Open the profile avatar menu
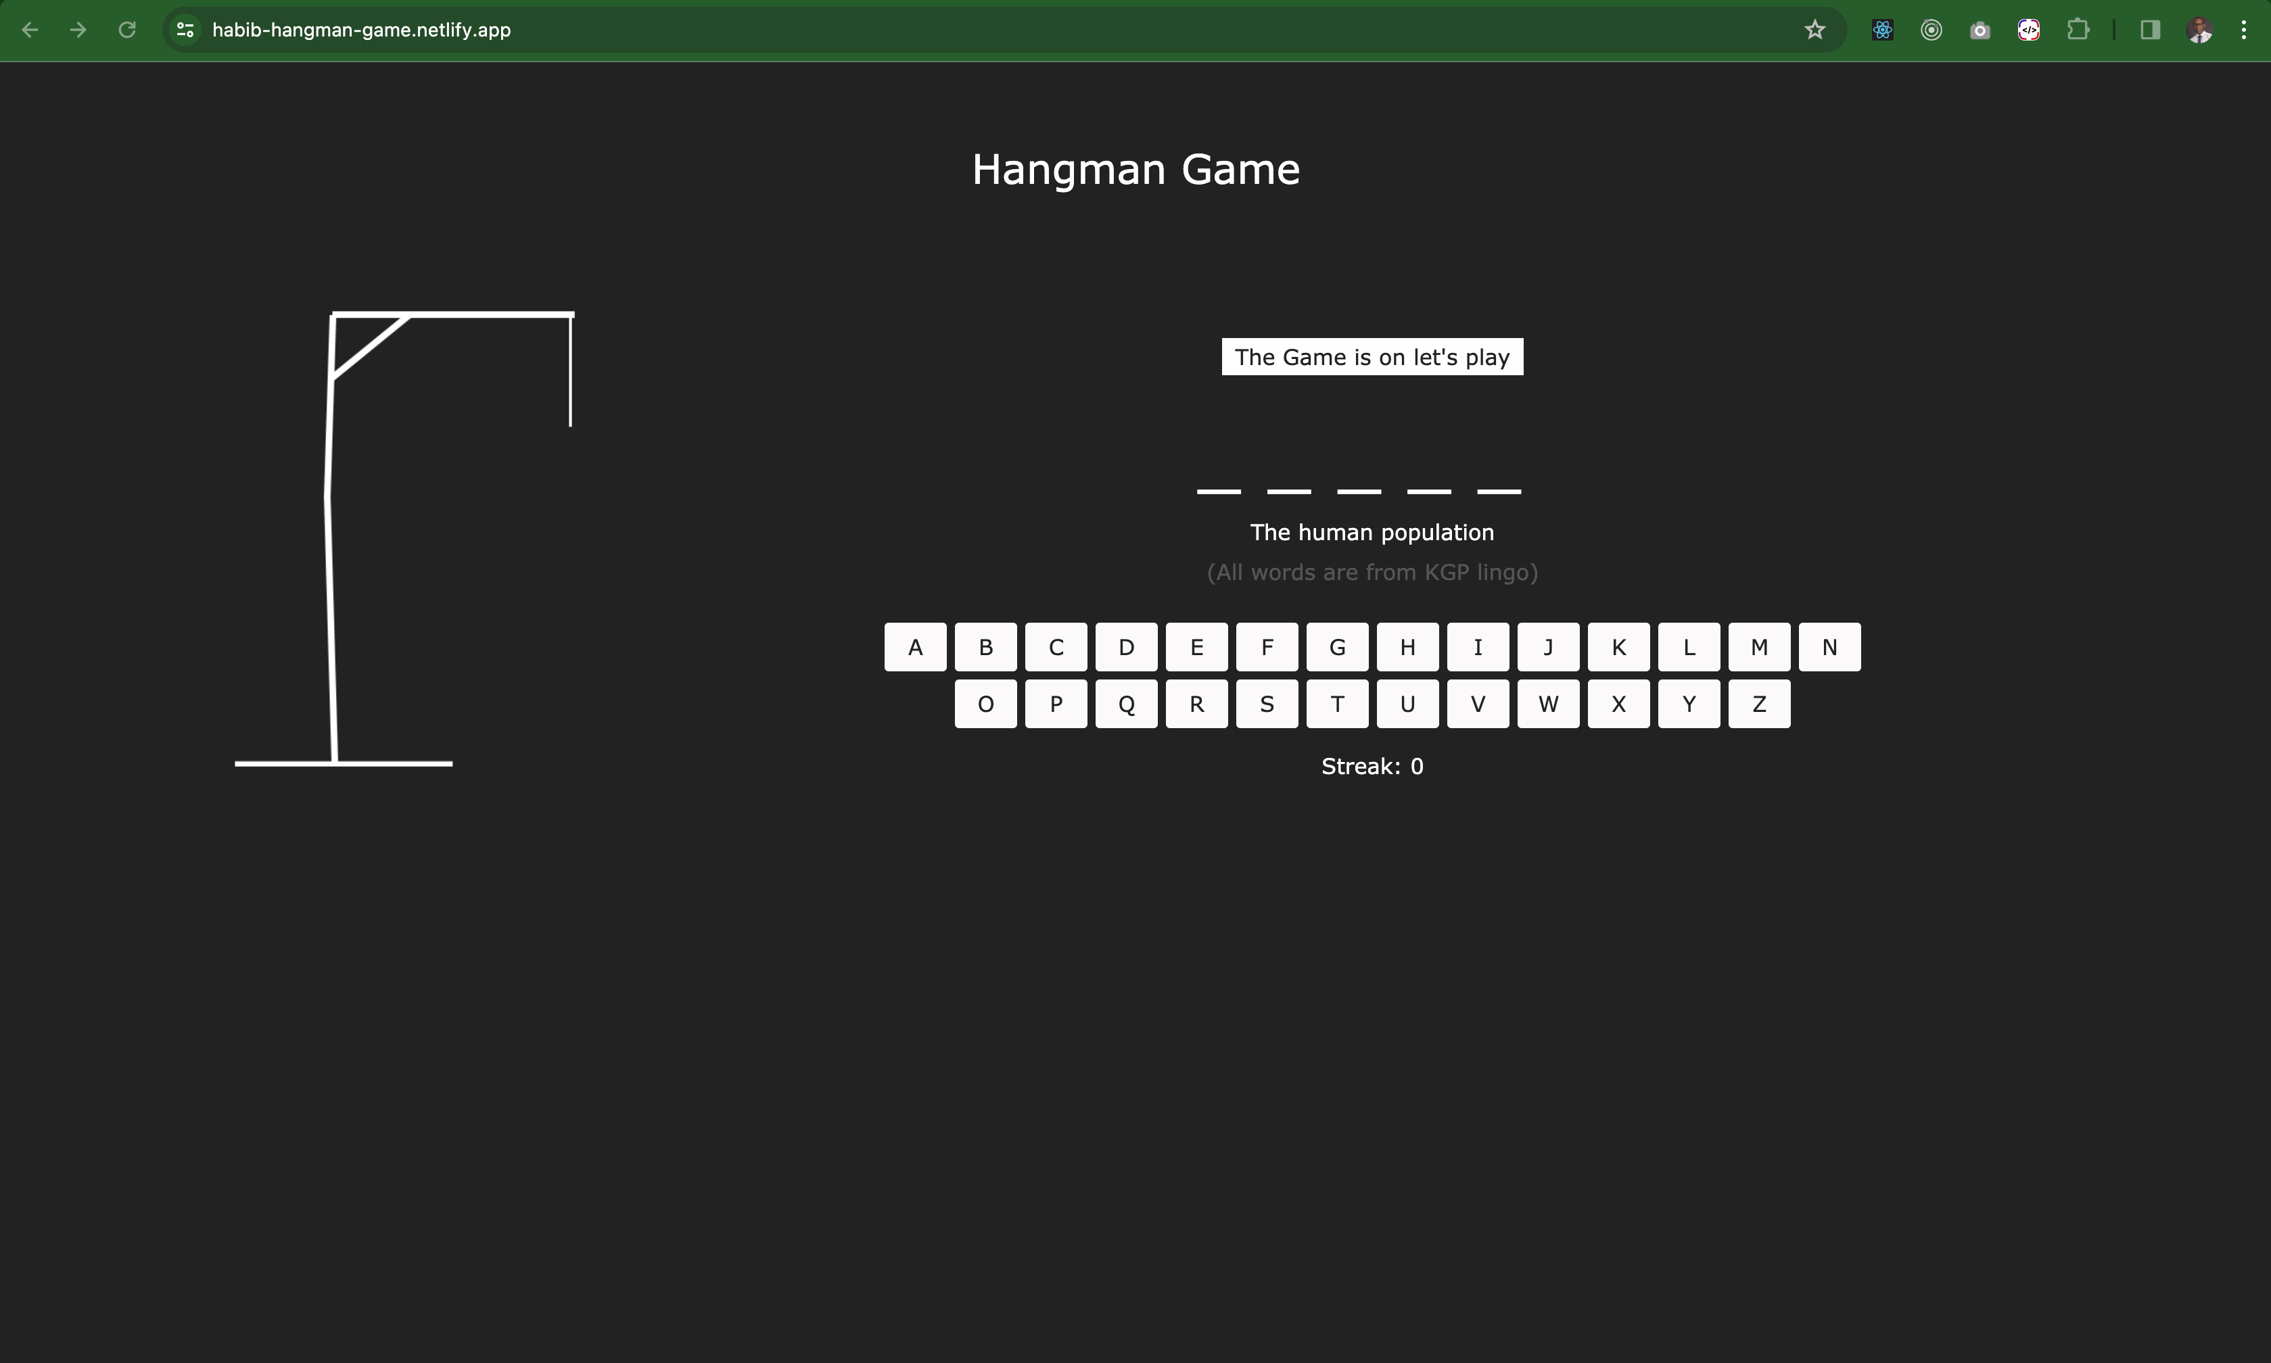 (2199, 30)
